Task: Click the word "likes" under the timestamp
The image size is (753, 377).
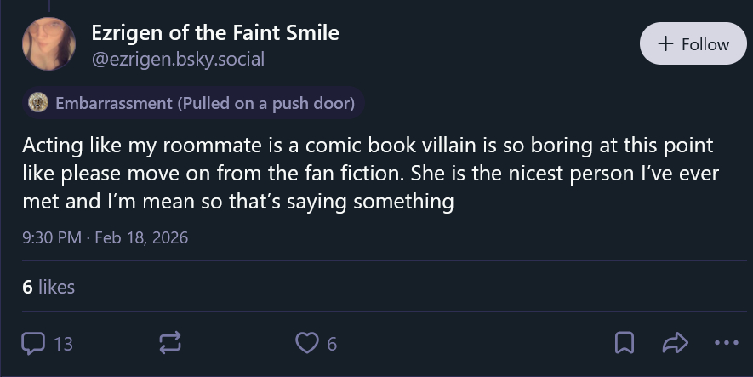Action: click(x=56, y=288)
